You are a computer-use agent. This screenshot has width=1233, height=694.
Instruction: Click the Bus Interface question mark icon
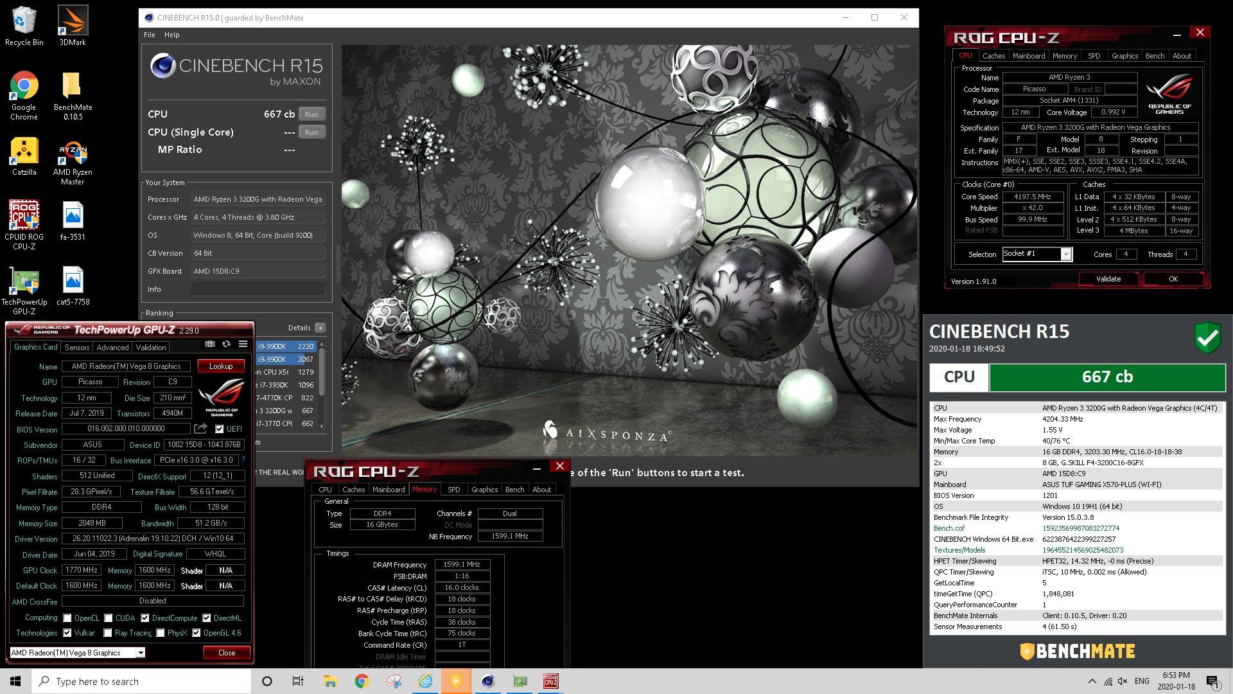(243, 460)
